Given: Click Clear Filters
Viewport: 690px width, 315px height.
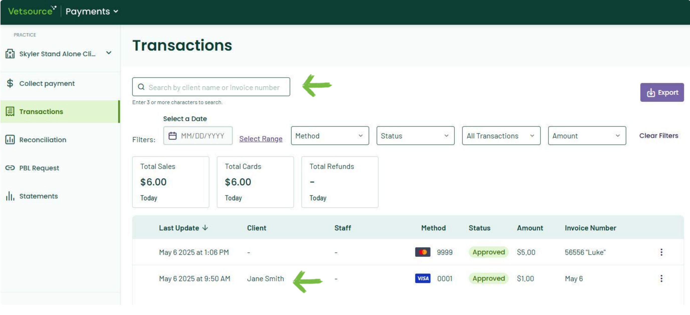Looking at the screenshot, I should point(659,136).
